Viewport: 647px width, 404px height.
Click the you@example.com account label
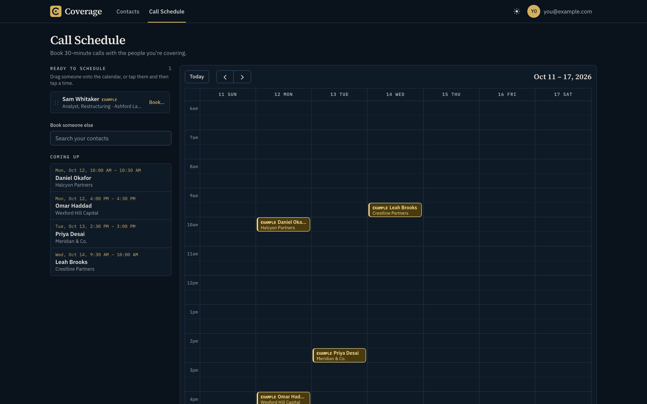pos(568,12)
